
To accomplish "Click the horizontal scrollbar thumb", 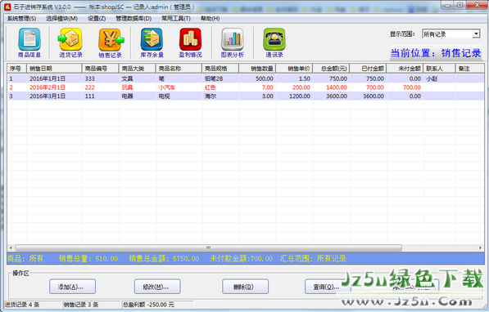I will click(x=208, y=248).
